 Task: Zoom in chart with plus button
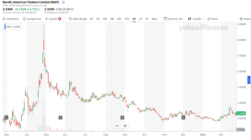tap(125, 126)
